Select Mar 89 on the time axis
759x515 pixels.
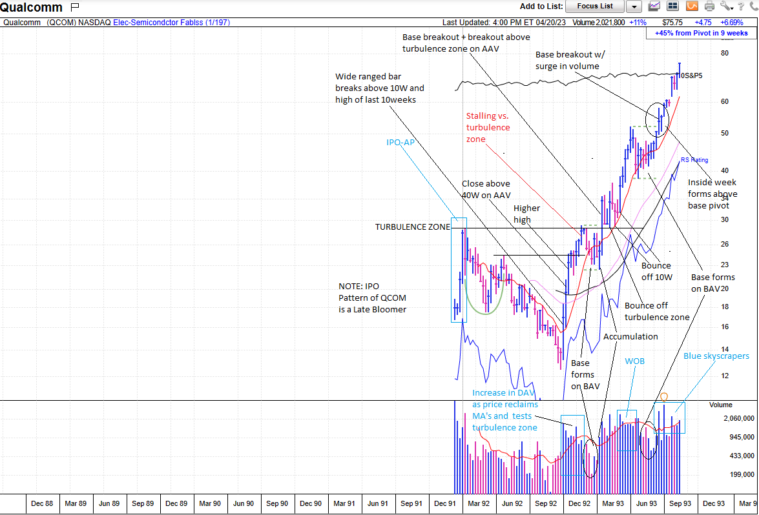coord(76,503)
